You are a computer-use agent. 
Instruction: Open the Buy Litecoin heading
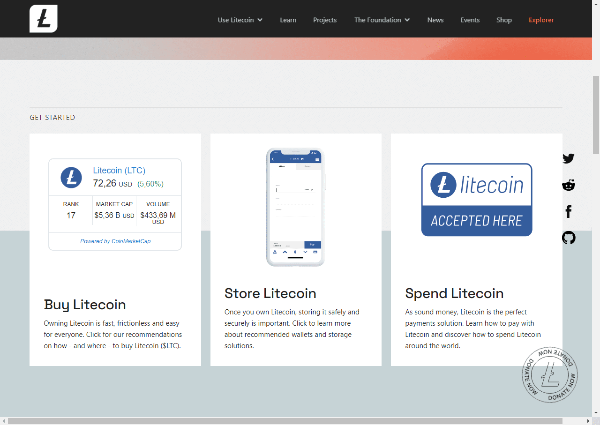pyautogui.click(x=85, y=305)
